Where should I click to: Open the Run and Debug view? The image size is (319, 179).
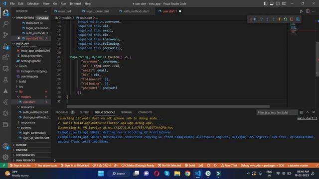coord(5,46)
